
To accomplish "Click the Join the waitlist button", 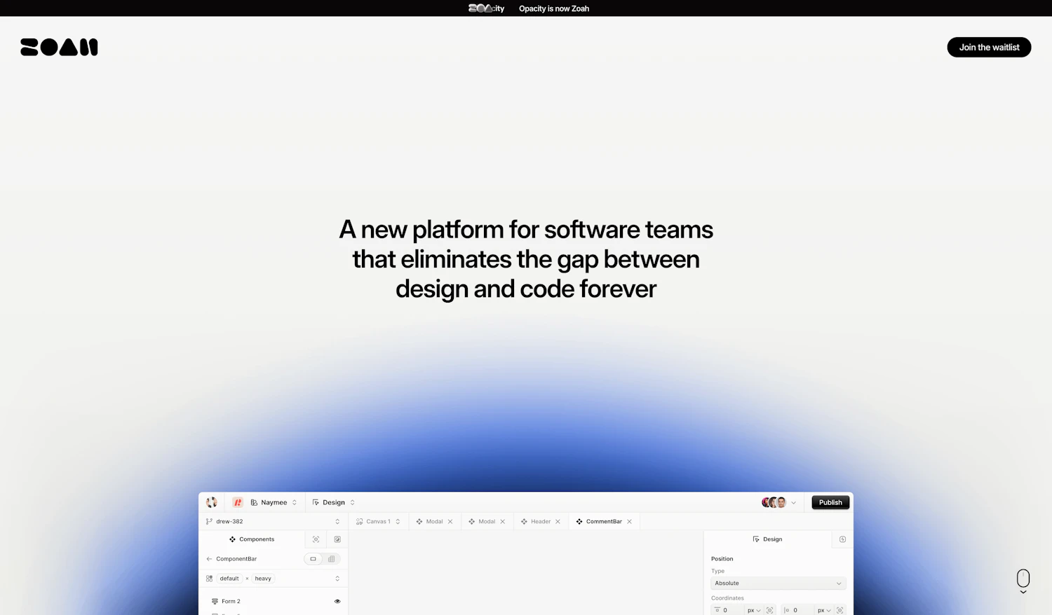I will click(x=989, y=47).
